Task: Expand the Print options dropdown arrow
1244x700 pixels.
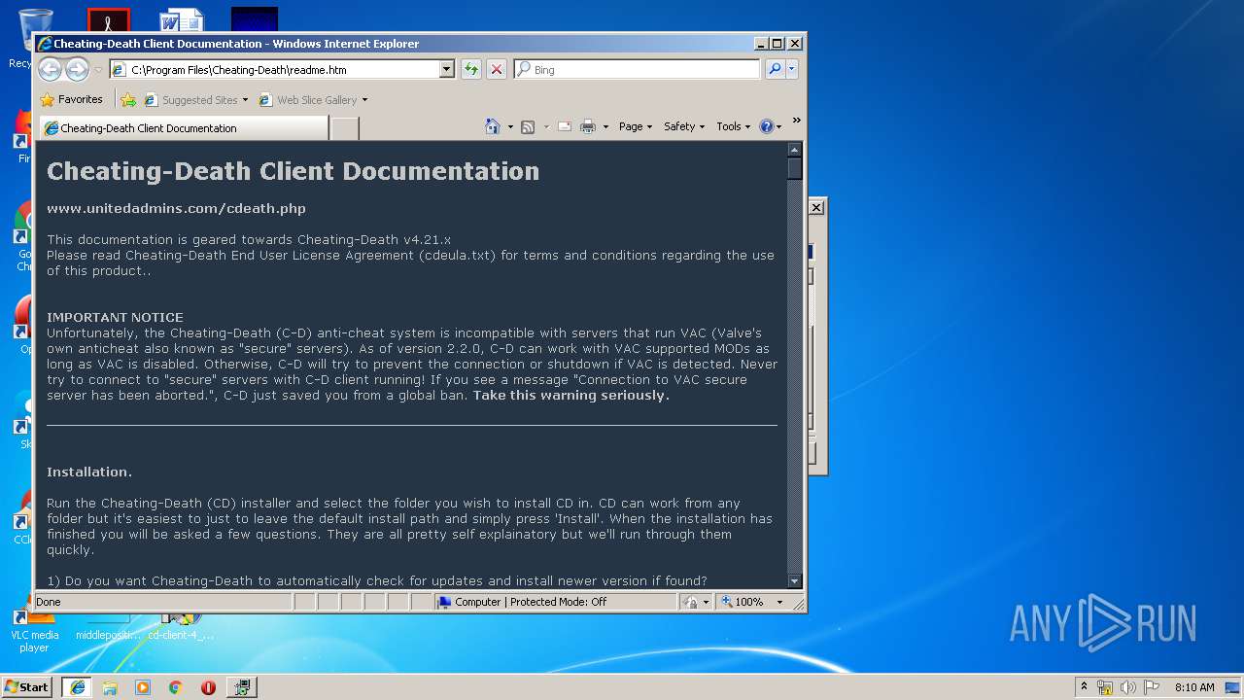Action: point(605,126)
